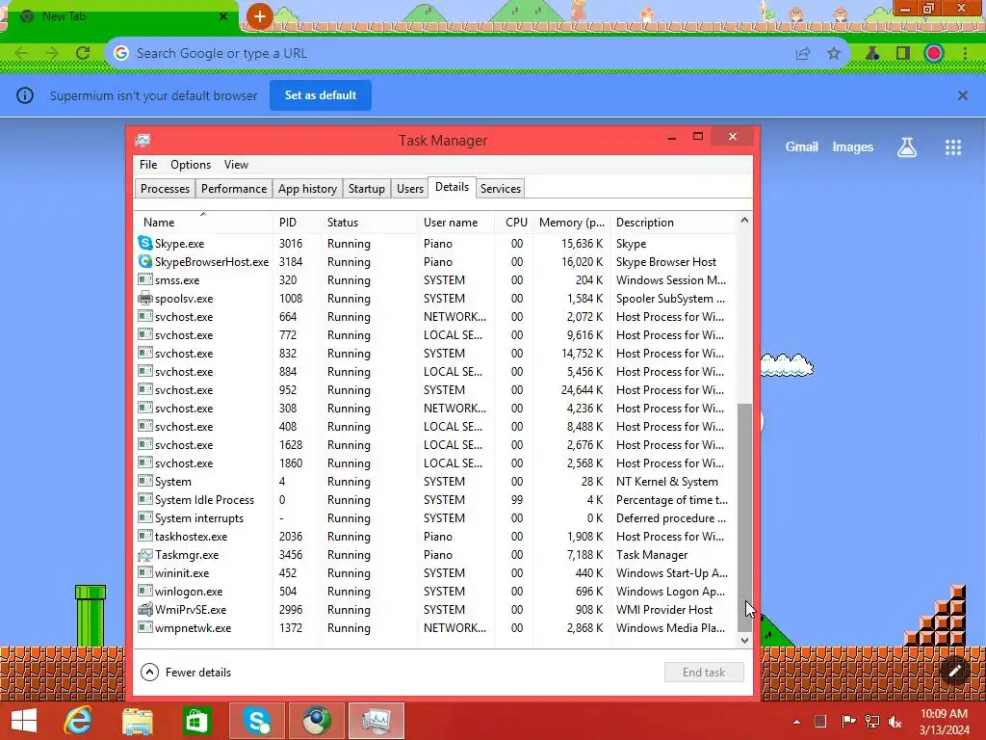This screenshot has height=740, width=986.
Task: Open the Gmail link
Action: (801, 146)
